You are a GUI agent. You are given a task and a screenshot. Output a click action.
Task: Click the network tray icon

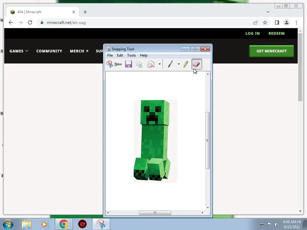(x=262, y=224)
